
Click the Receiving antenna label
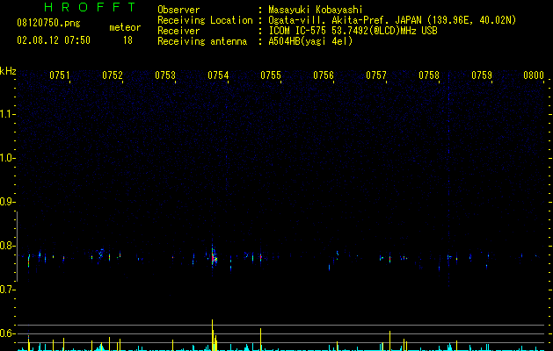[202, 41]
